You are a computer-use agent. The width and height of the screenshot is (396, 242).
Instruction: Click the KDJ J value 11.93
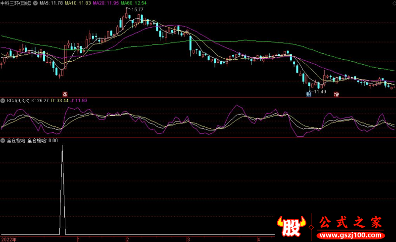[x=80, y=101]
